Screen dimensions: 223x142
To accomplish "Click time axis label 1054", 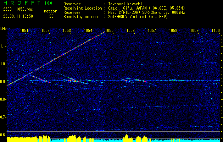I will (x=88, y=30).
